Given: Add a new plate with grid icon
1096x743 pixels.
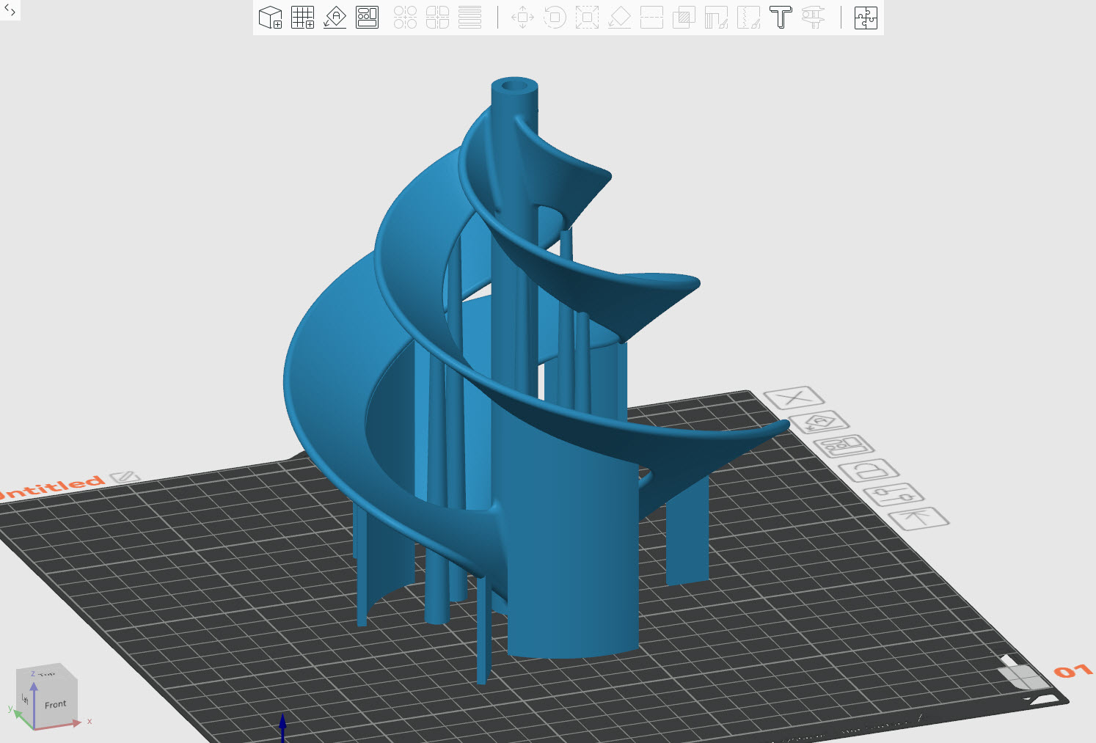Looking at the screenshot, I should [x=302, y=17].
